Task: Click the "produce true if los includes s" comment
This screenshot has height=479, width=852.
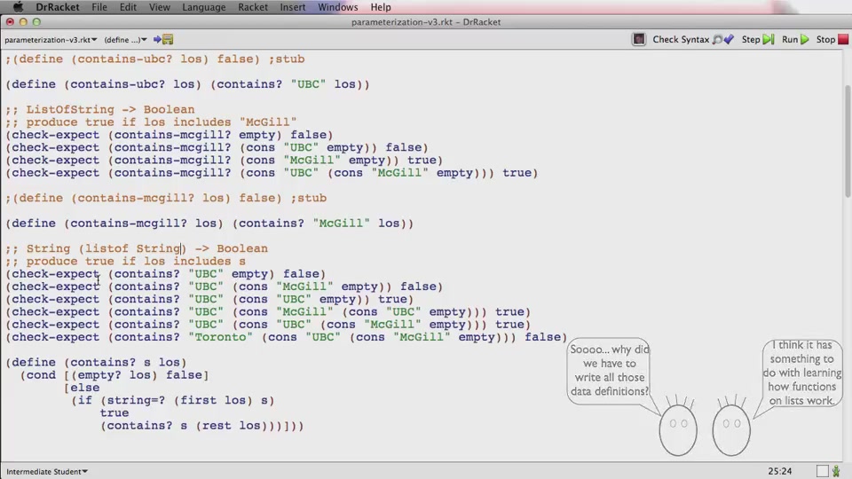Action: 125,261
